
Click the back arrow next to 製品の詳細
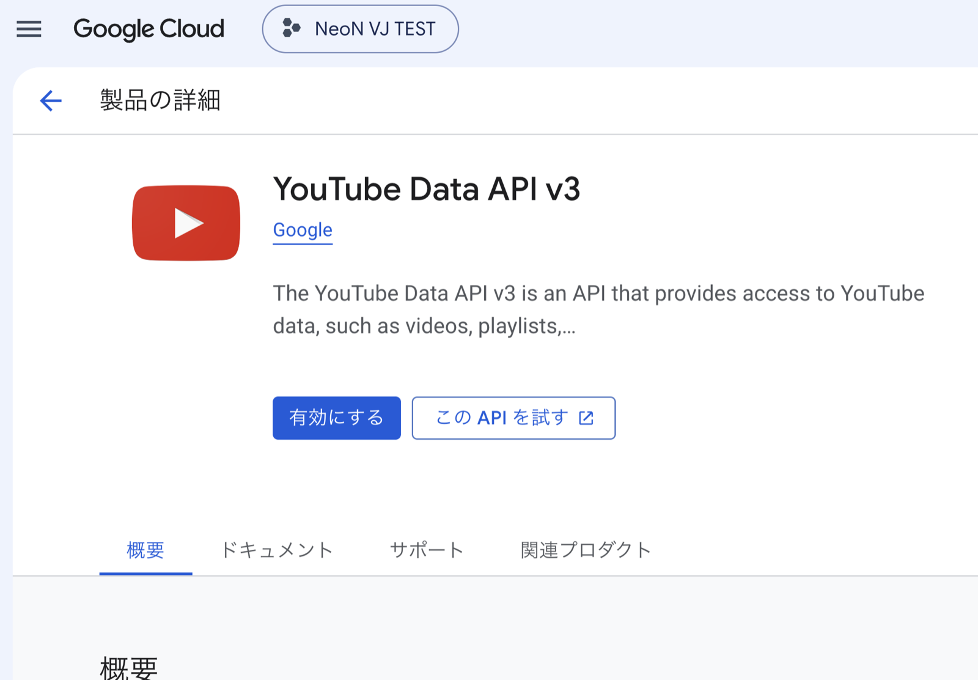pyautogui.click(x=51, y=100)
